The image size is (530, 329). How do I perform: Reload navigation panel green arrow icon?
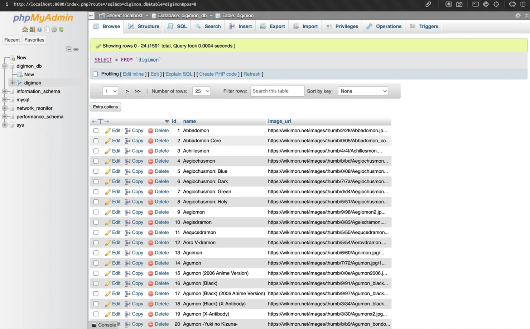(x=61, y=29)
